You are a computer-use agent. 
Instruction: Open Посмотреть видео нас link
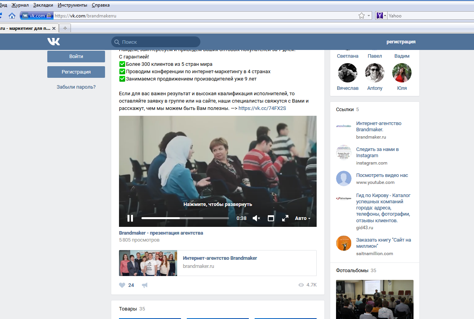[x=382, y=175]
